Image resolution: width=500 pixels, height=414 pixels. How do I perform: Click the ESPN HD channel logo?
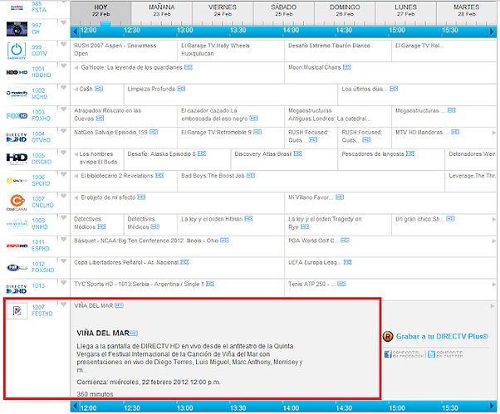click(17, 246)
